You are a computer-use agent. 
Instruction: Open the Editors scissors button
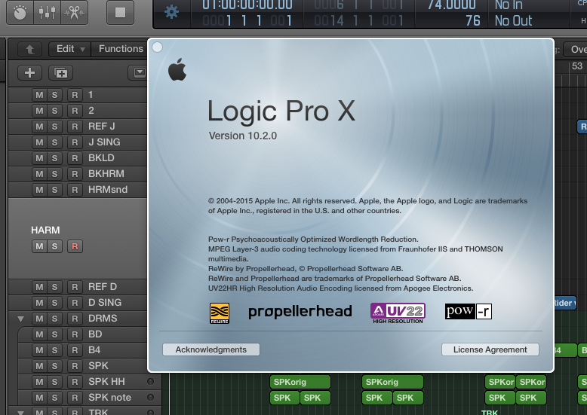tap(74, 12)
